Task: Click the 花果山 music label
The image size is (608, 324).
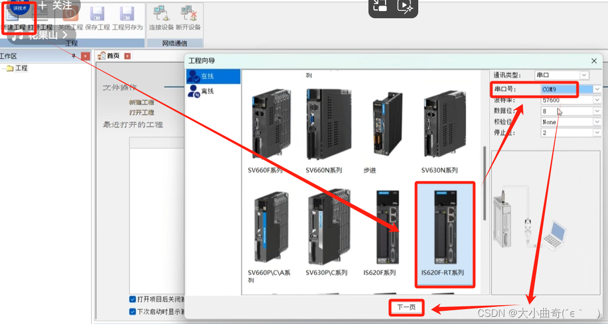Action: [44, 35]
